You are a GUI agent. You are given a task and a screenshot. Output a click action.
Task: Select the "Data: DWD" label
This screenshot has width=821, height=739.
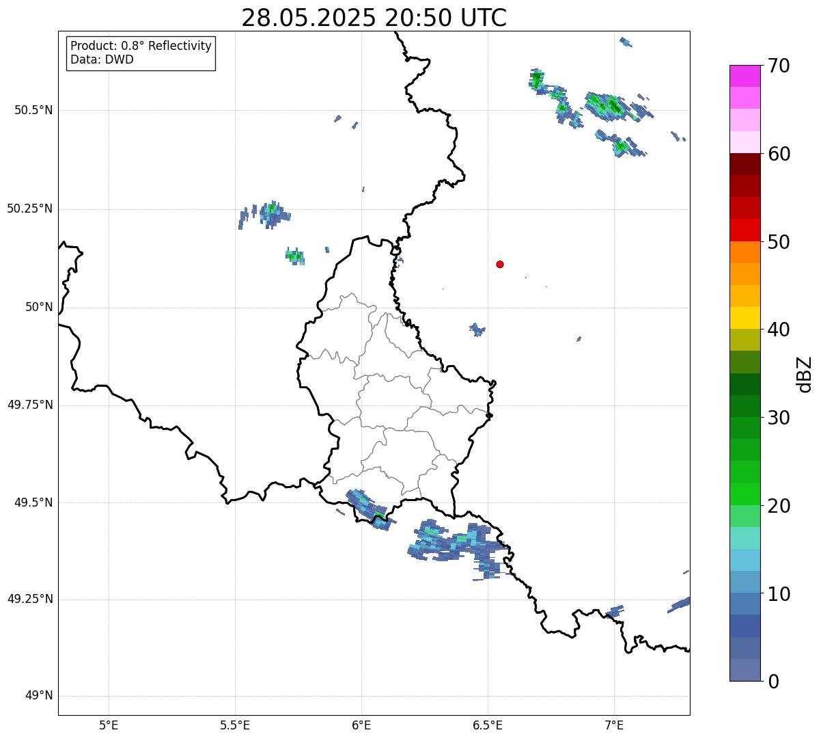tap(102, 59)
